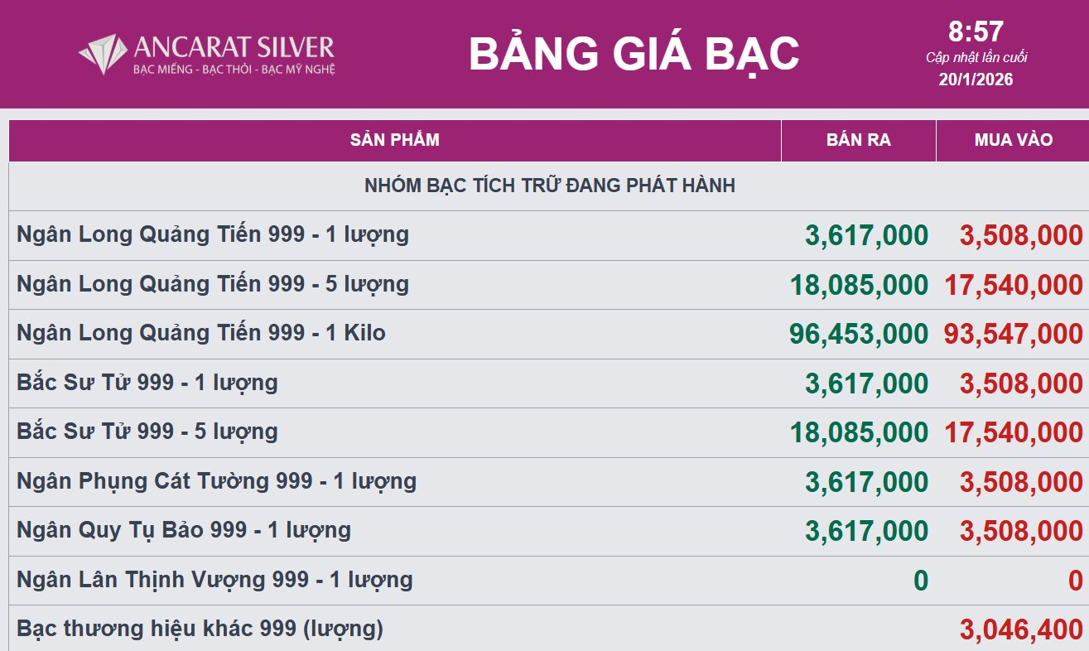
Task: Click the ANCARAT SILVER brand name
Action: (x=234, y=47)
